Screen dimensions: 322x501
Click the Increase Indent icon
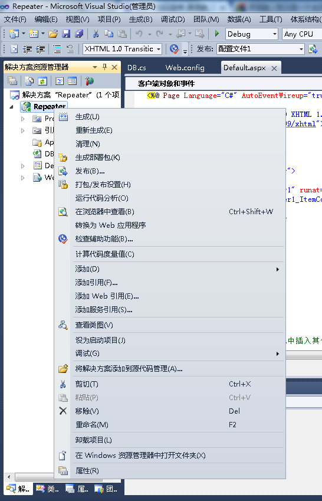click(x=40, y=49)
